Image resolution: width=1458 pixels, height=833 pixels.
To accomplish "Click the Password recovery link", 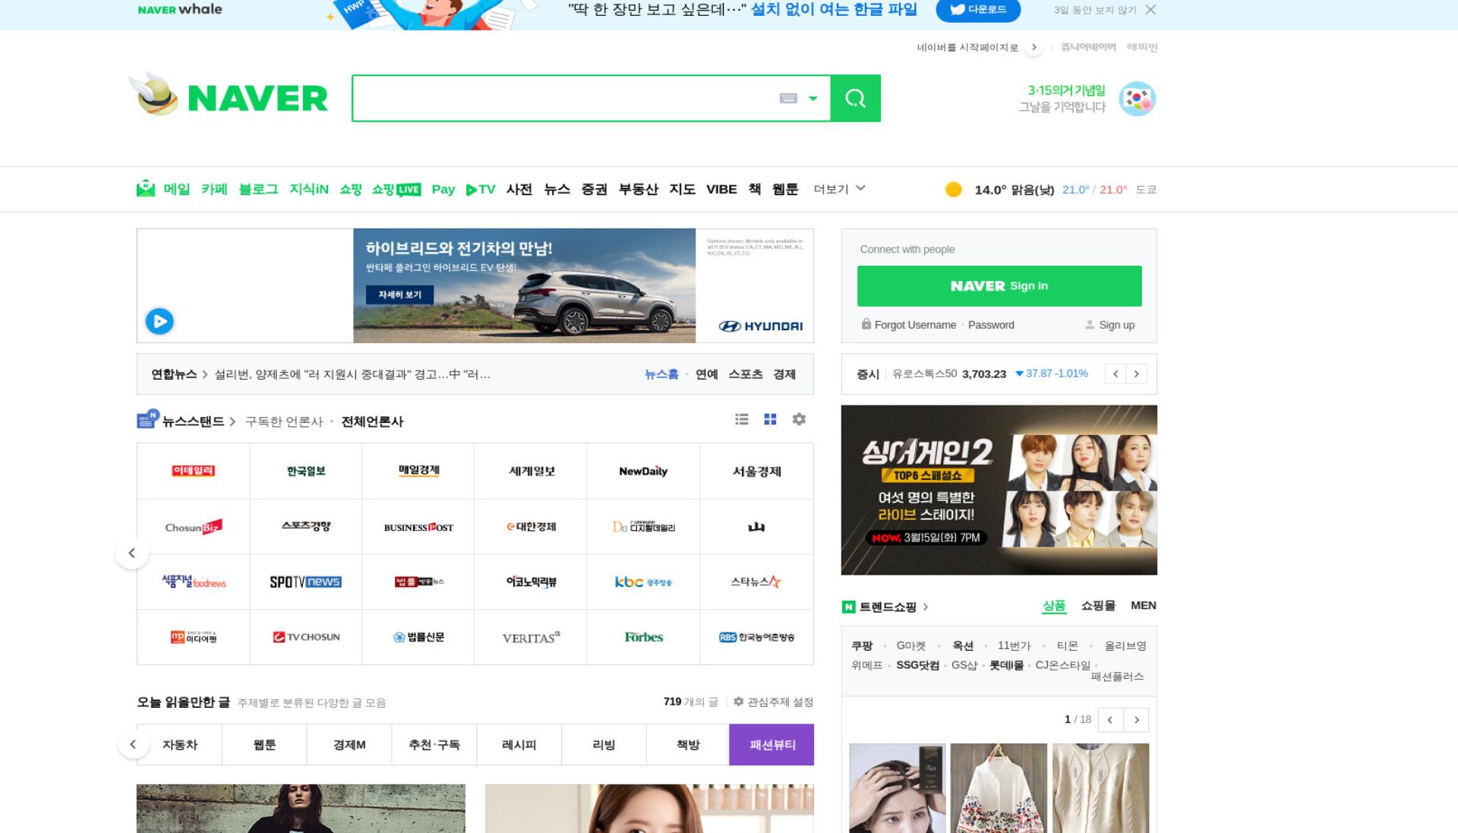I will 991,325.
